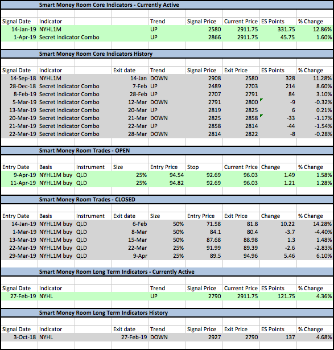The height and width of the screenshot is (350, 334).
Task: Click the 3-Oct-18 signal date
Action: tap(25, 337)
